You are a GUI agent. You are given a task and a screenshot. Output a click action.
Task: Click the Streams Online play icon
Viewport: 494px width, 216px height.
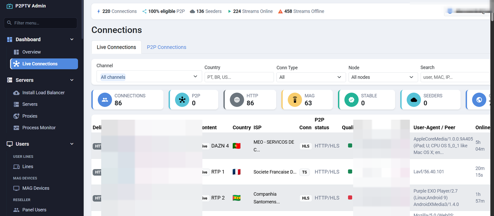[230, 11]
